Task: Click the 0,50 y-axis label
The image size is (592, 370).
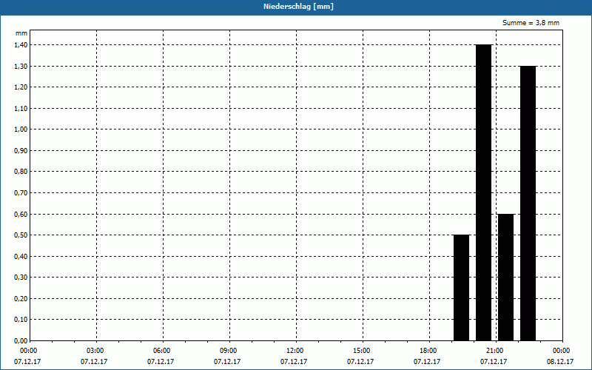Action: click(21, 235)
